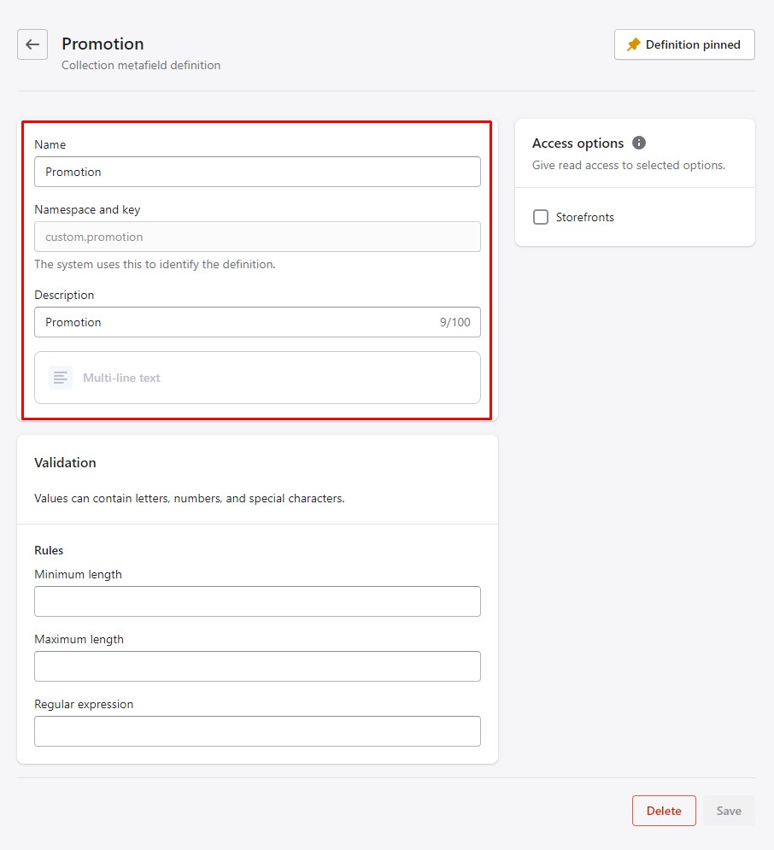Click the Save button
This screenshot has width=774, height=850.
point(729,811)
